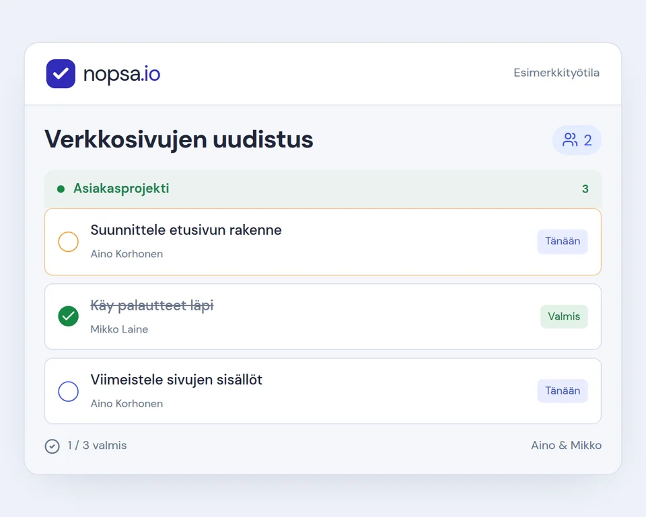Click the Valmis status badge
The image size is (646, 517).
(564, 316)
